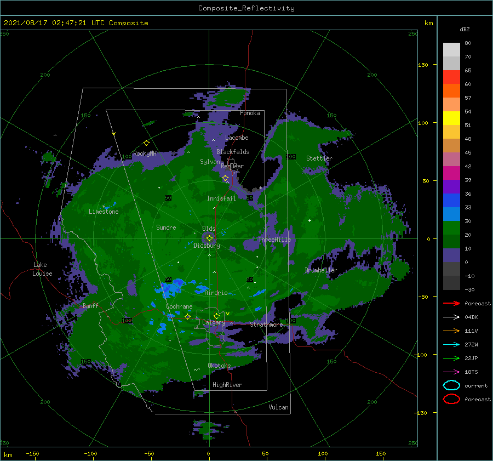Click the yellow diamond marker right of Cochrane
The width and height of the screenshot is (493, 461).
188,317
